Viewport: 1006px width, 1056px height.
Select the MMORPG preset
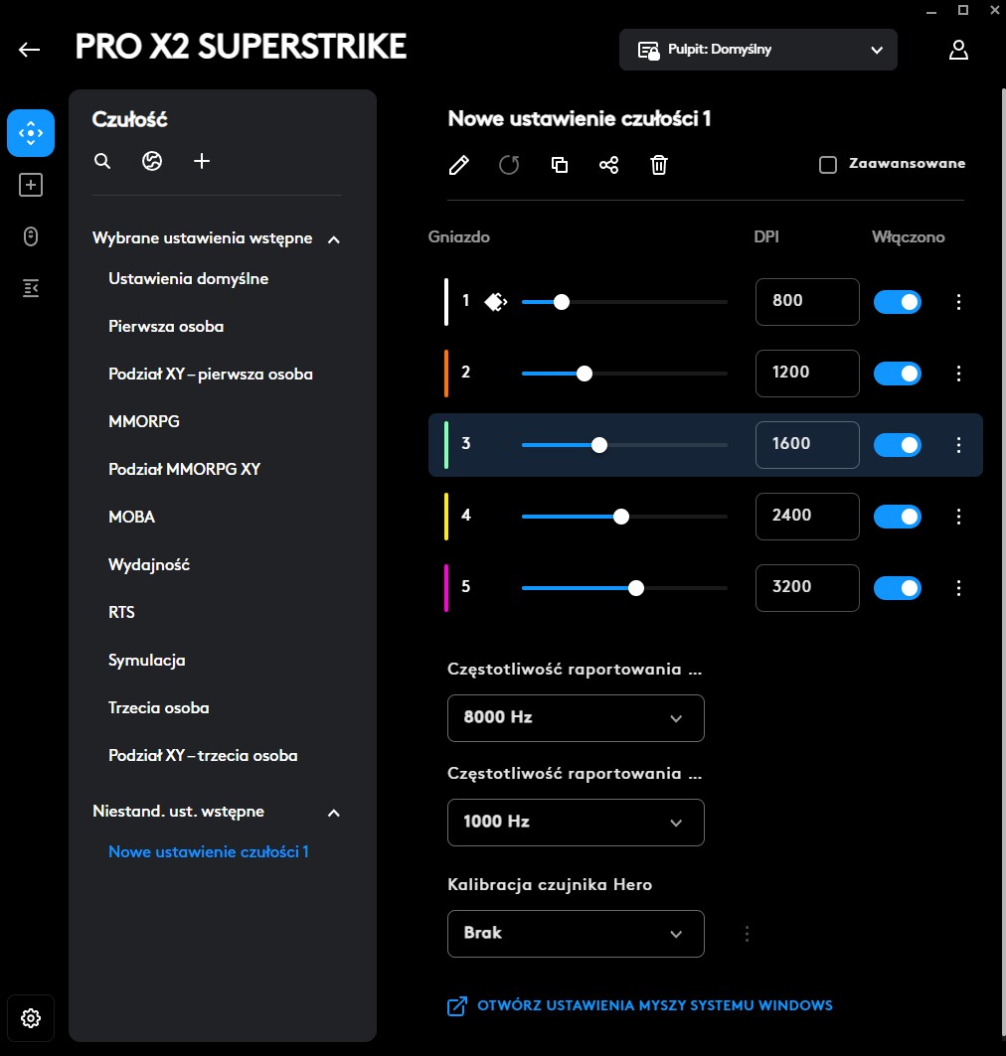144,422
